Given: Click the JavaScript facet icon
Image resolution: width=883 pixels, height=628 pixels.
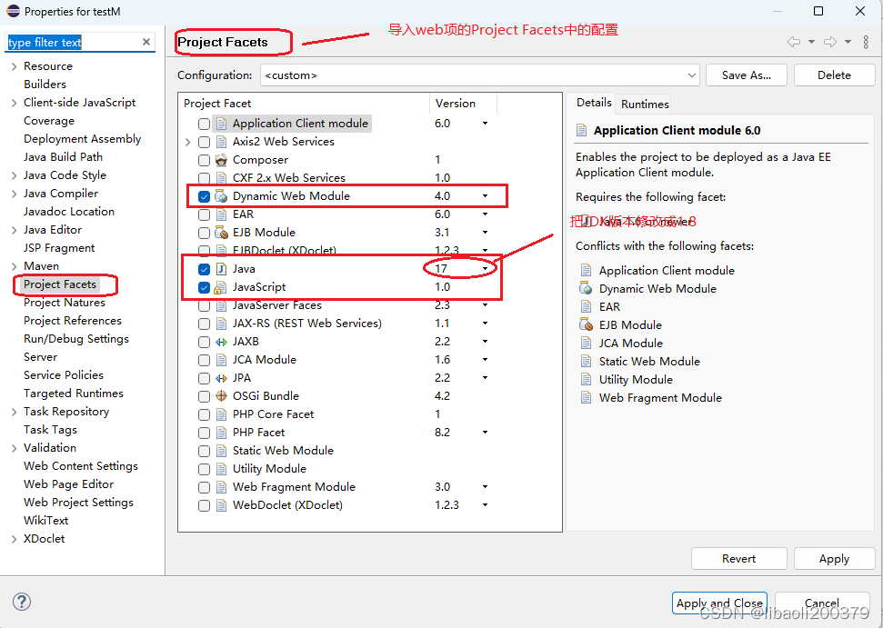Looking at the screenshot, I should point(221,286).
